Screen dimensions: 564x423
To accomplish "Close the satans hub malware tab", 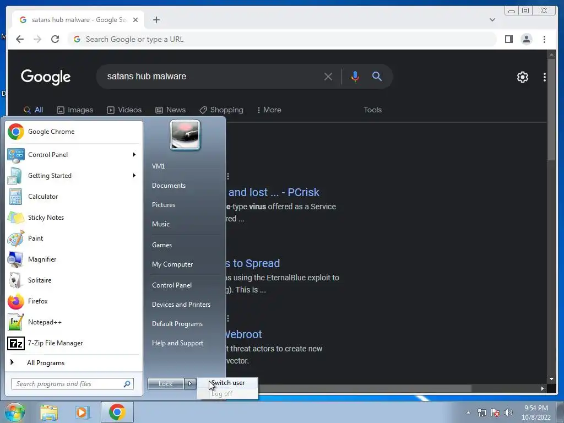I will tap(135, 20).
